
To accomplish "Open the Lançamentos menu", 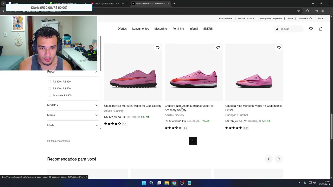I will coord(140,29).
